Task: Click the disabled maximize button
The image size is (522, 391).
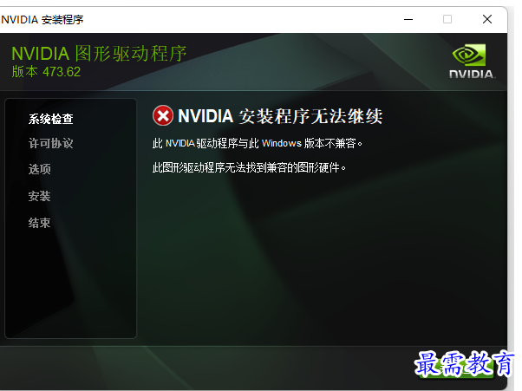Action: 447,19
